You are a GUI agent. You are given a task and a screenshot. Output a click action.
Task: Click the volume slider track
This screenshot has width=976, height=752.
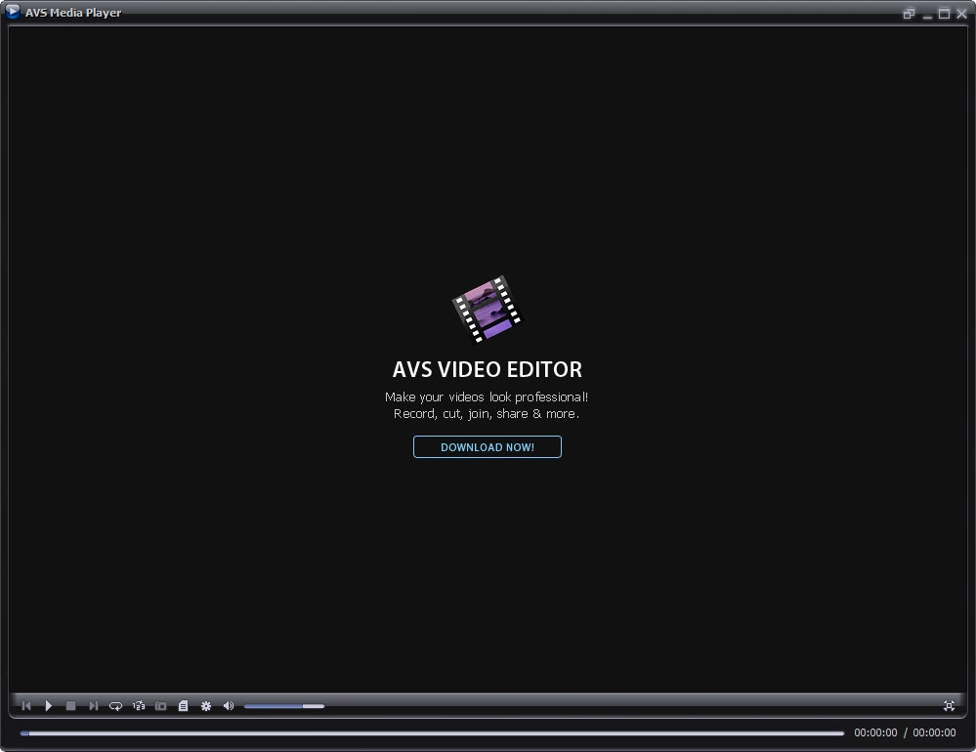point(283,706)
